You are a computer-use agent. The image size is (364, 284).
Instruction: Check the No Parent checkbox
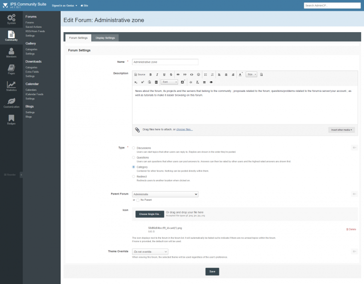click(x=138, y=200)
